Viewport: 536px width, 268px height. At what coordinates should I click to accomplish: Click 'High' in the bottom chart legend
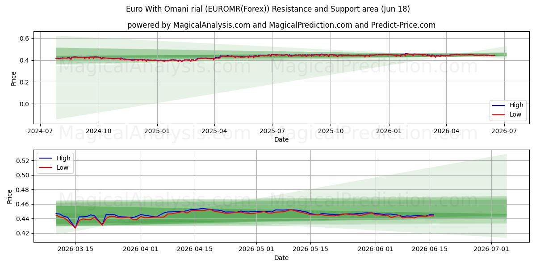click(63, 158)
